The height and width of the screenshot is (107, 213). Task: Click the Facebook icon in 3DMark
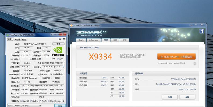click(x=202, y=31)
